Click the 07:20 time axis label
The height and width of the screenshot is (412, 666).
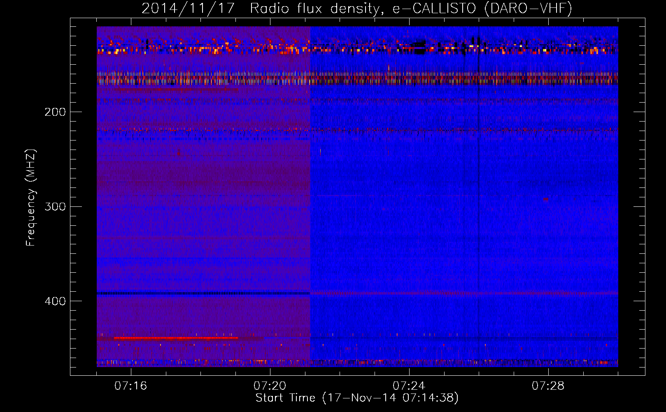click(x=270, y=386)
